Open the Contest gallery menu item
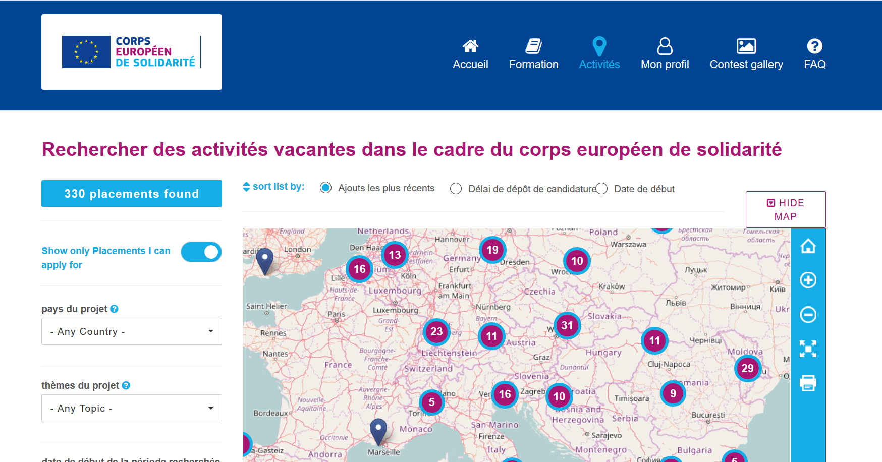 pos(746,53)
